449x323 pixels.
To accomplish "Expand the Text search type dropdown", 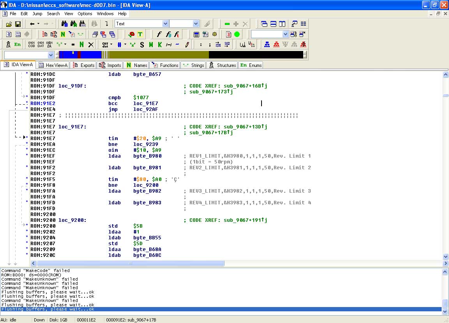I will click(x=165, y=24).
